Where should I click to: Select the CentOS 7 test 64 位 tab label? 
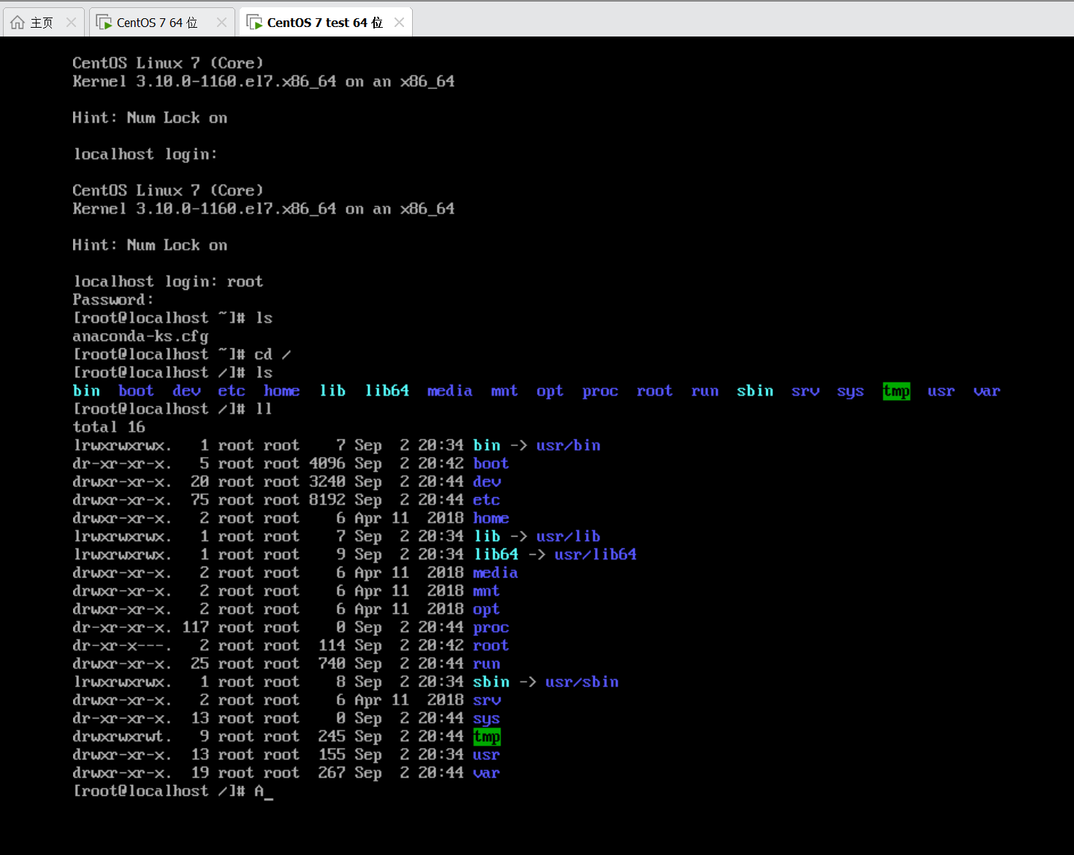click(324, 23)
